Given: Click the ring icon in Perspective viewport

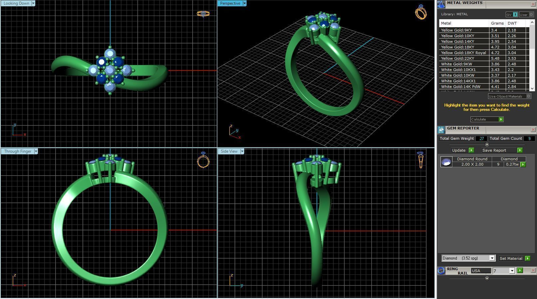Looking at the screenshot, I should pos(421,12).
